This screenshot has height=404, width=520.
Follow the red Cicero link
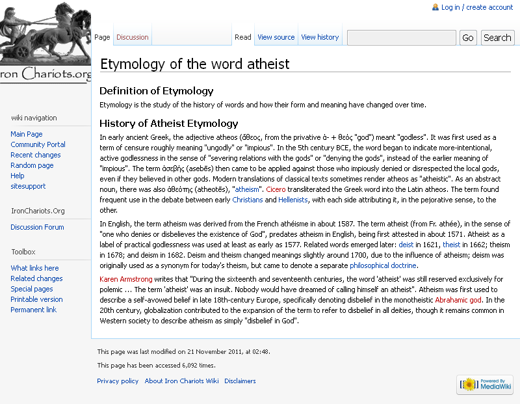coord(276,189)
